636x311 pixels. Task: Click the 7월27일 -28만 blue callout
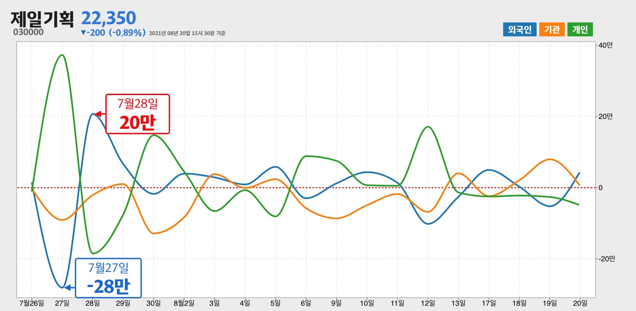108,278
